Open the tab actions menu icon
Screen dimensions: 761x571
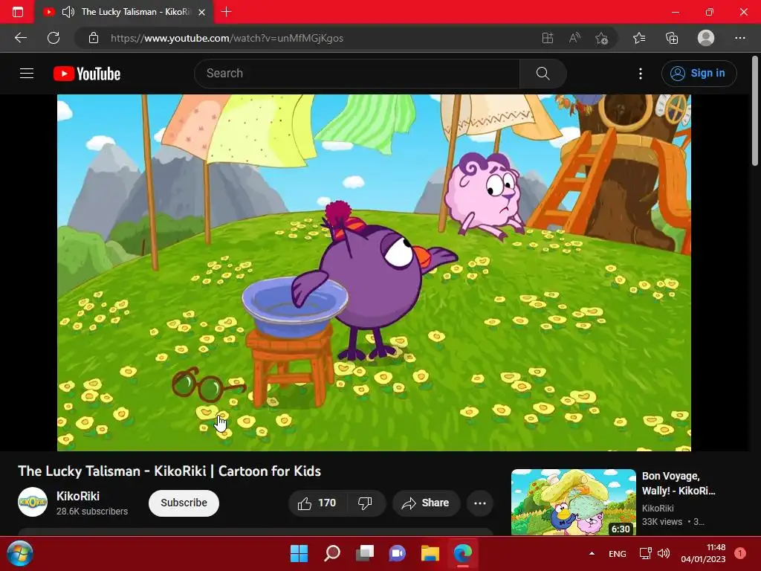(18, 12)
